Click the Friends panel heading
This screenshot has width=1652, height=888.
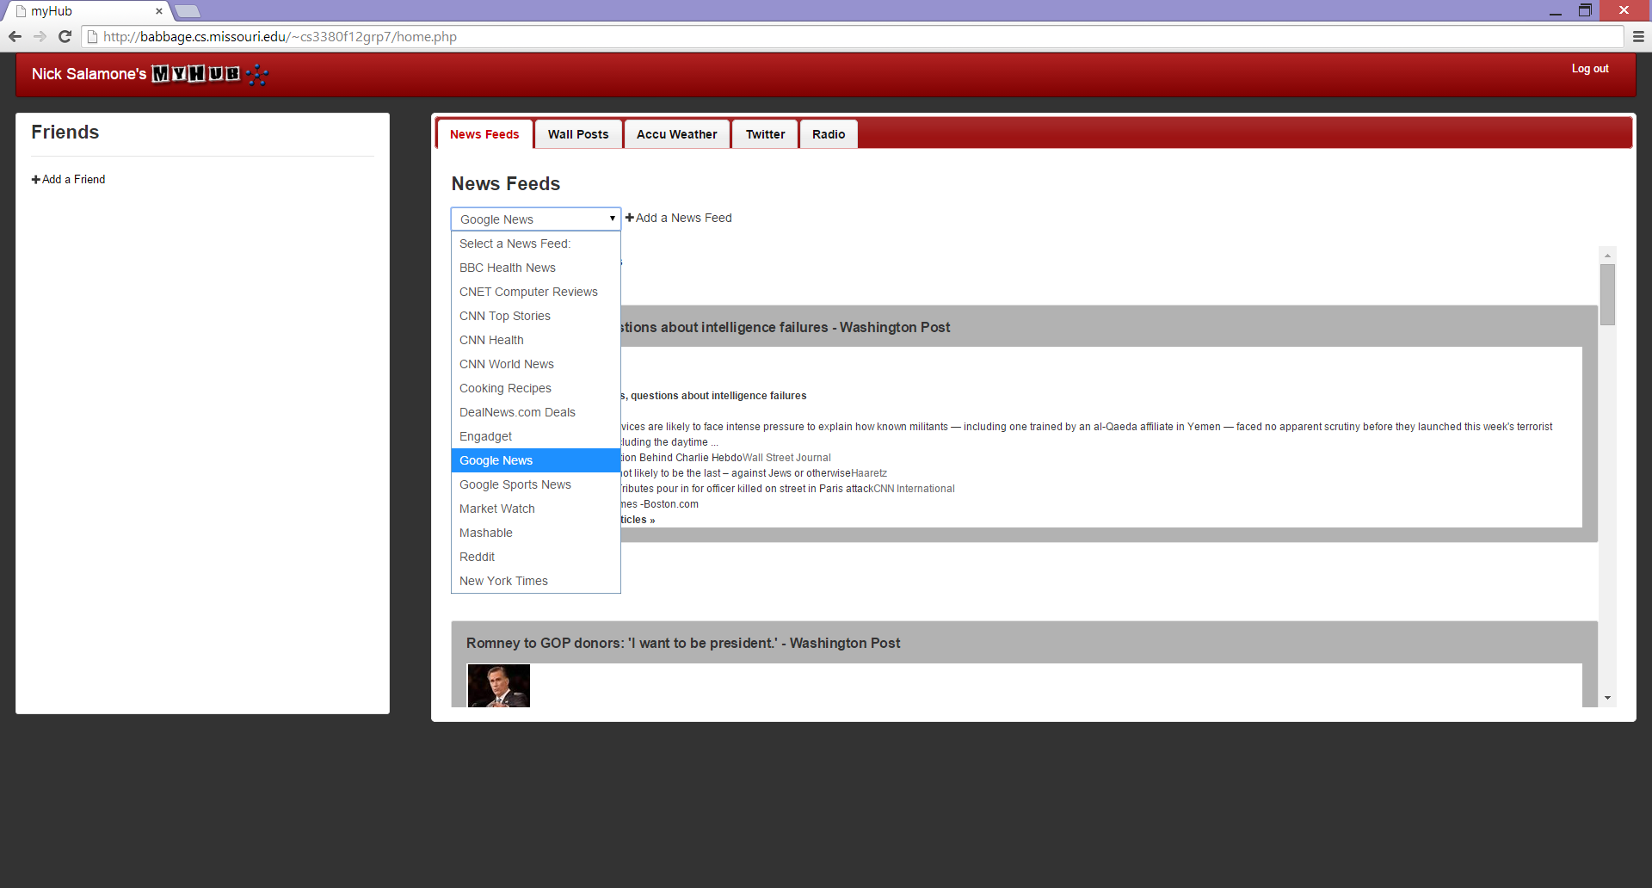65,132
